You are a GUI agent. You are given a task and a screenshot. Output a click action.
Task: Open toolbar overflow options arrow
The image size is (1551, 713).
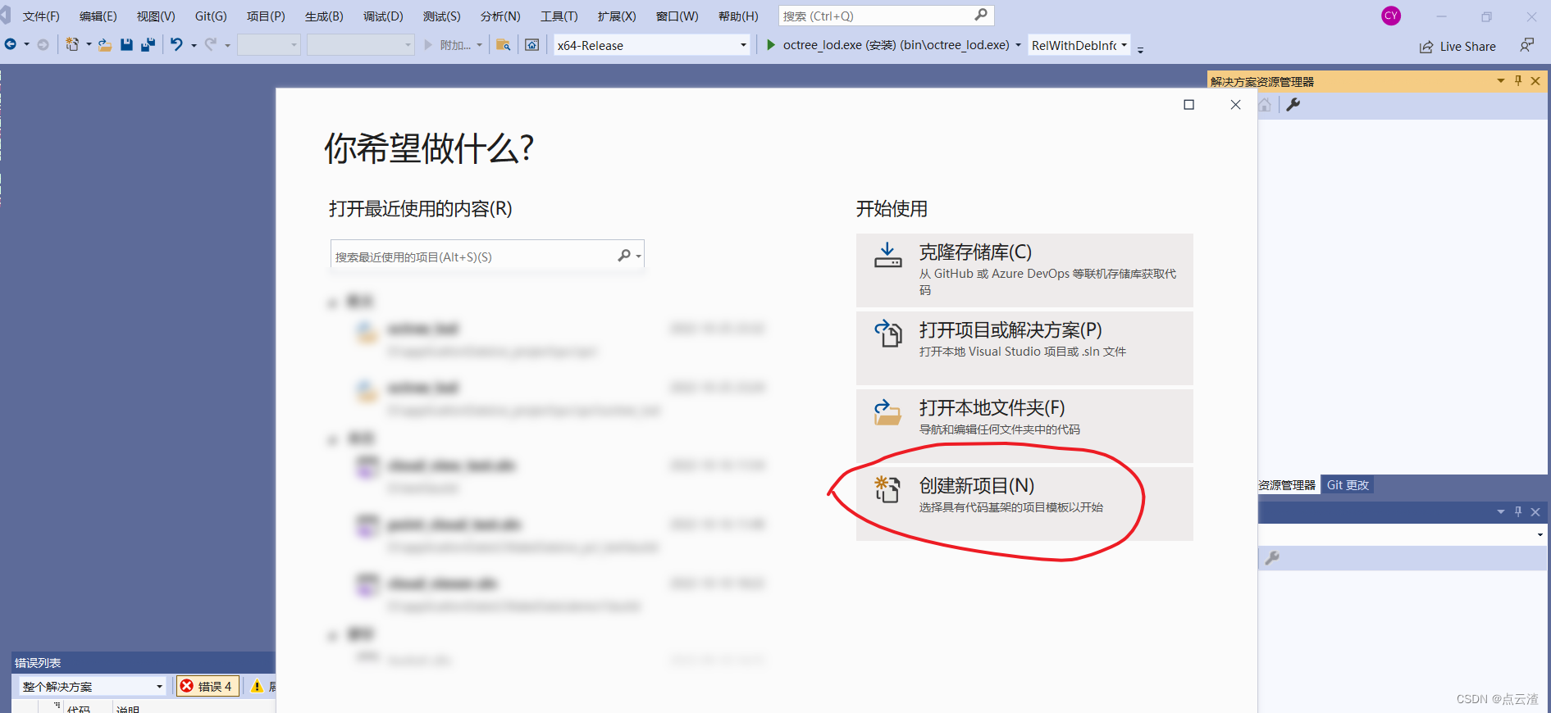coord(1140,49)
